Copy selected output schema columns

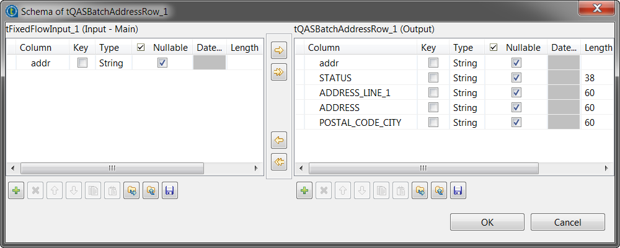click(381, 190)
